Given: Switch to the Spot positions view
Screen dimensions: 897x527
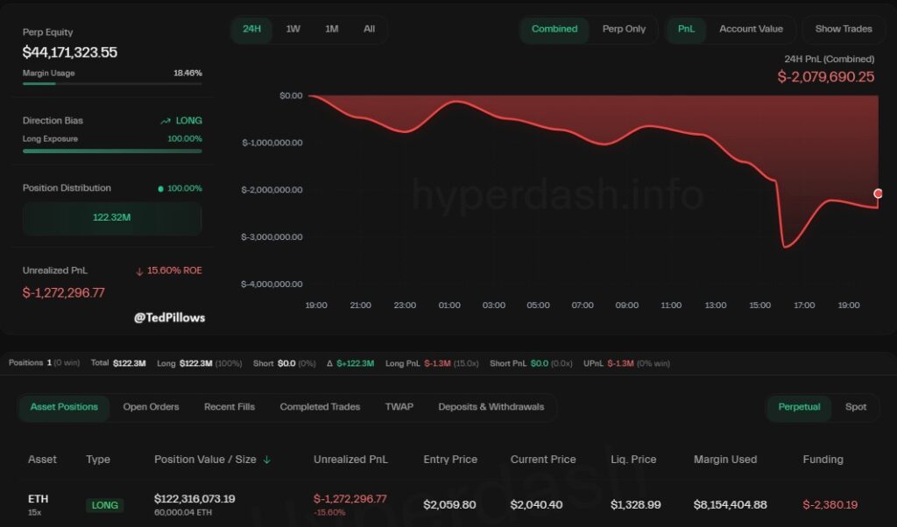Looking at the screenshot, I should pyautogui.click(x=855, y=407).
